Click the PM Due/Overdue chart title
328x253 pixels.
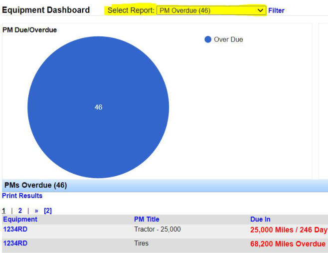29,30
